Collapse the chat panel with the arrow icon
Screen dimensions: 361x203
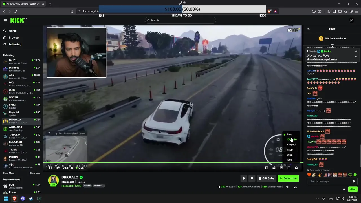[309, 29]
